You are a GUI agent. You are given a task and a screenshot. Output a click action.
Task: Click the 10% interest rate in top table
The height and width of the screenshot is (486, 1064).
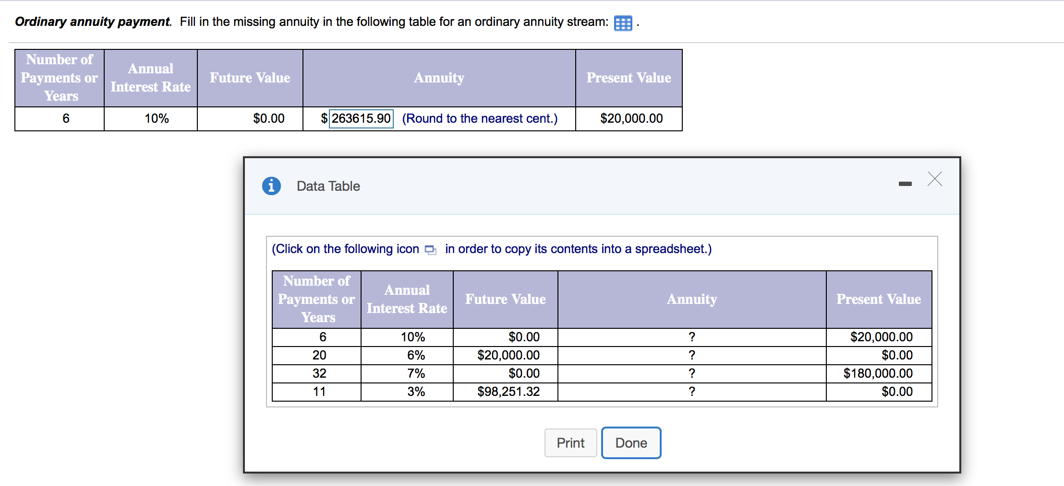(157, 118)
